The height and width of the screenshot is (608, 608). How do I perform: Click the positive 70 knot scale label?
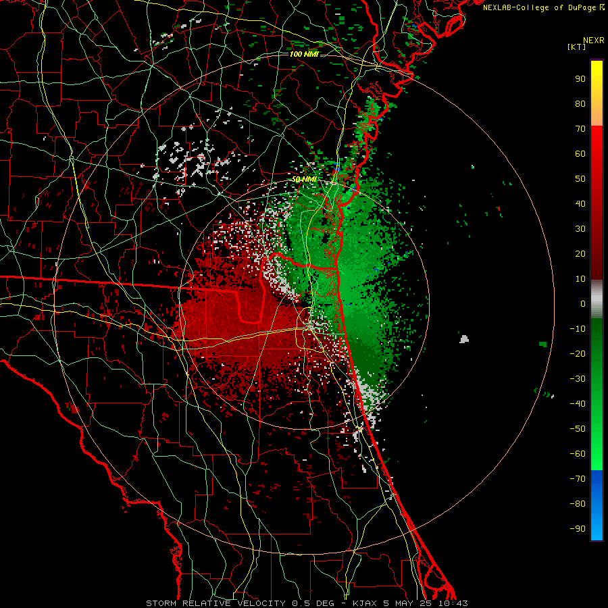point(580,129)
